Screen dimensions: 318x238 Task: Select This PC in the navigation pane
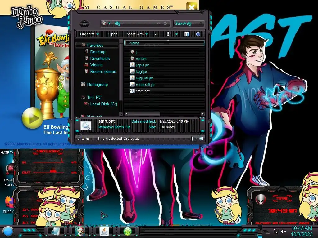coord(94,97)
